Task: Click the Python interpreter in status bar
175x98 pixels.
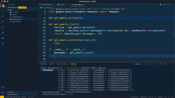Action: [x=15, y=97]
